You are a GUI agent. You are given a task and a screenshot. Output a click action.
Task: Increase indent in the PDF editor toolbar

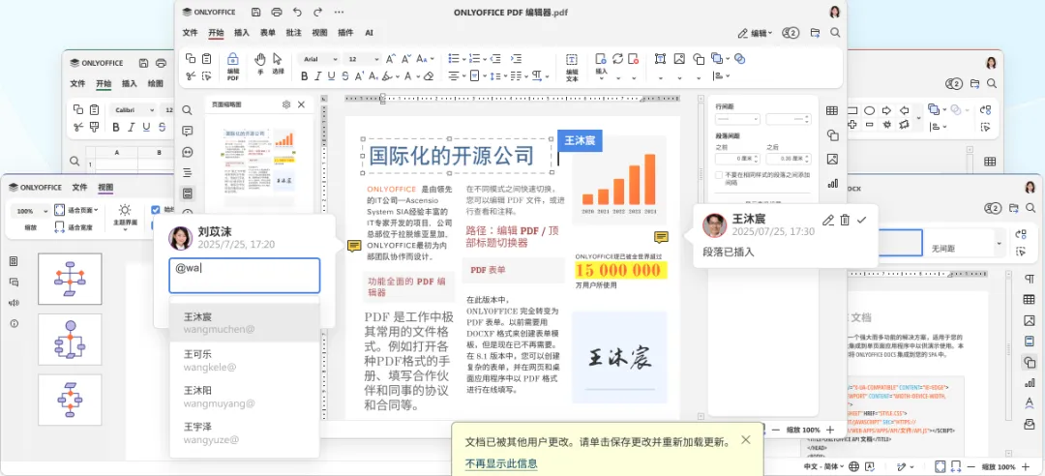(x=516, y=59)
